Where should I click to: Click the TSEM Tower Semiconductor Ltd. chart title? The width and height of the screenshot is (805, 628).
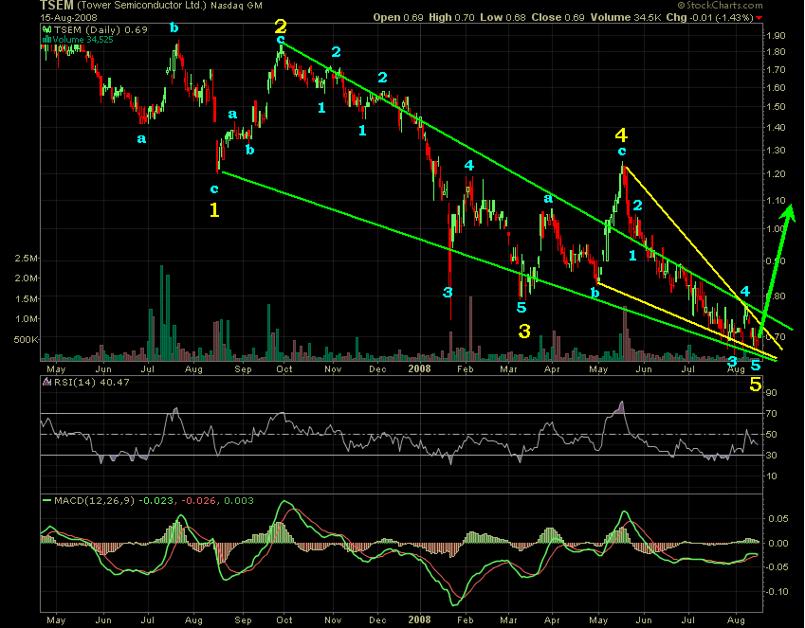[x=151, y=6]
